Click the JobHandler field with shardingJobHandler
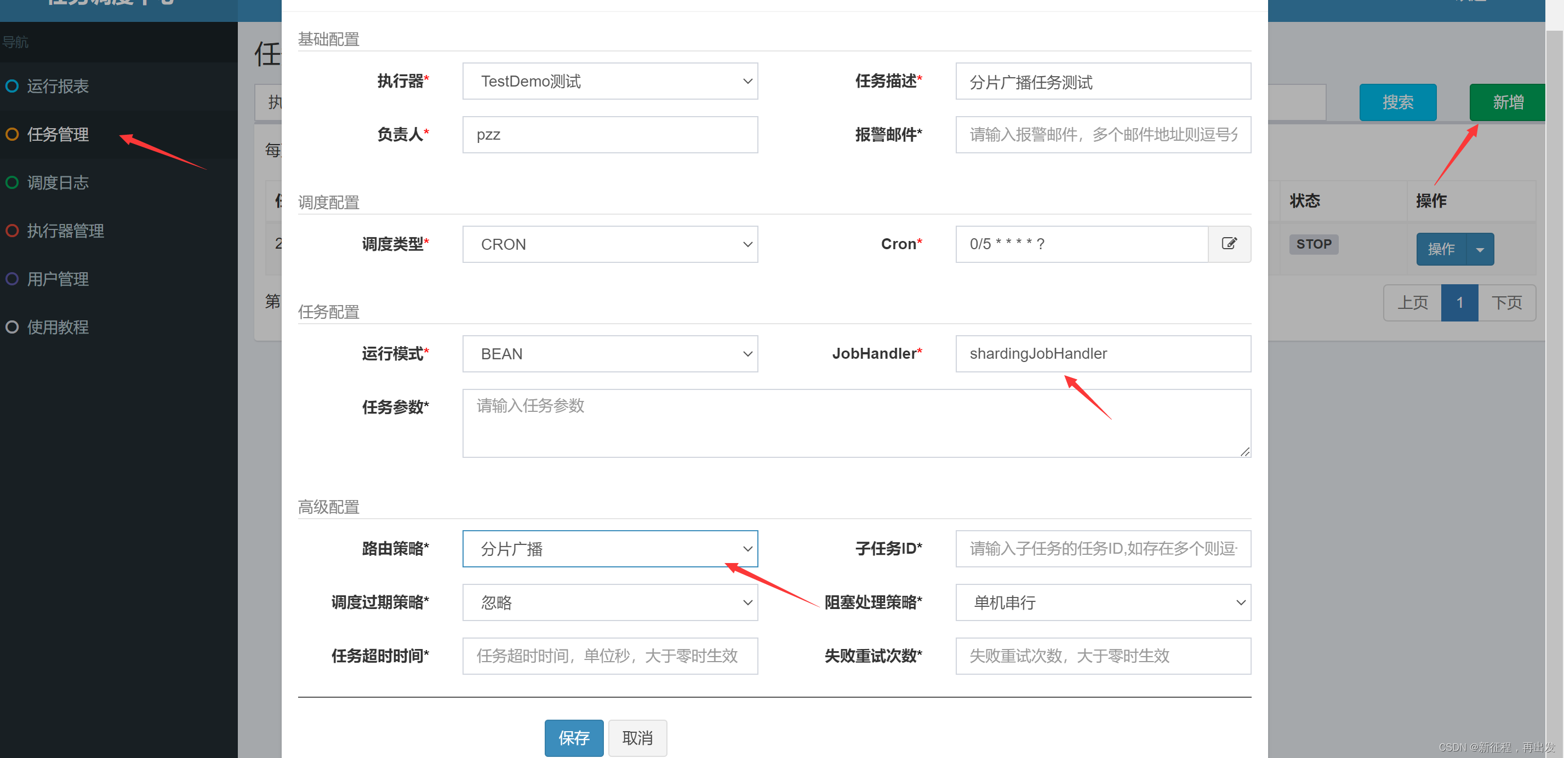This screenshot has height=758, width=1564. click(1103, 354)
